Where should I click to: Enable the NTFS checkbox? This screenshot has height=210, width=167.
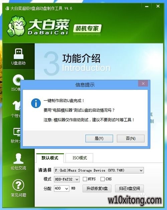(x=85, y=179)
